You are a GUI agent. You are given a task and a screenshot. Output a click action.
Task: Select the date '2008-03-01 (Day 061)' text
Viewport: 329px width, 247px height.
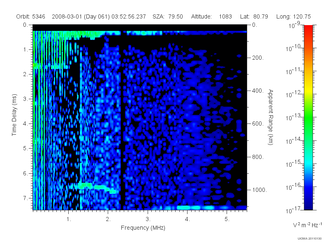click(81, 16)
